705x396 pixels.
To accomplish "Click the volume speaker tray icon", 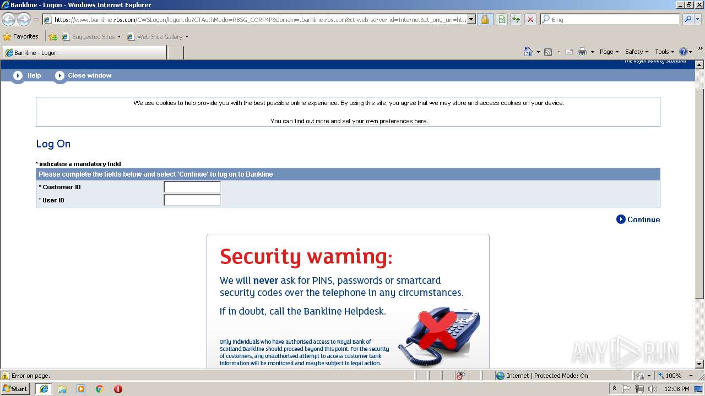I will (x=653, y=389).
